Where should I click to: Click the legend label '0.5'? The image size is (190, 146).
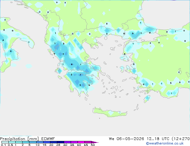[x=10, y=145]
